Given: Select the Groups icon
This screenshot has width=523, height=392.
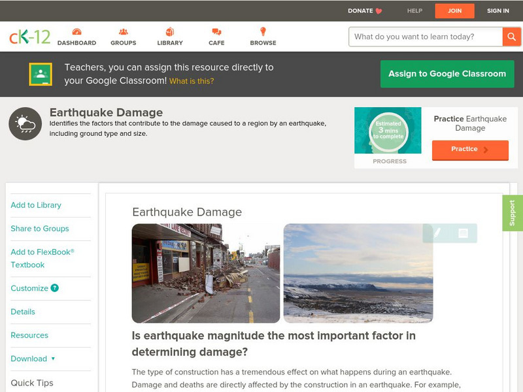Looking at the screenshot, I should click(123, 31).
